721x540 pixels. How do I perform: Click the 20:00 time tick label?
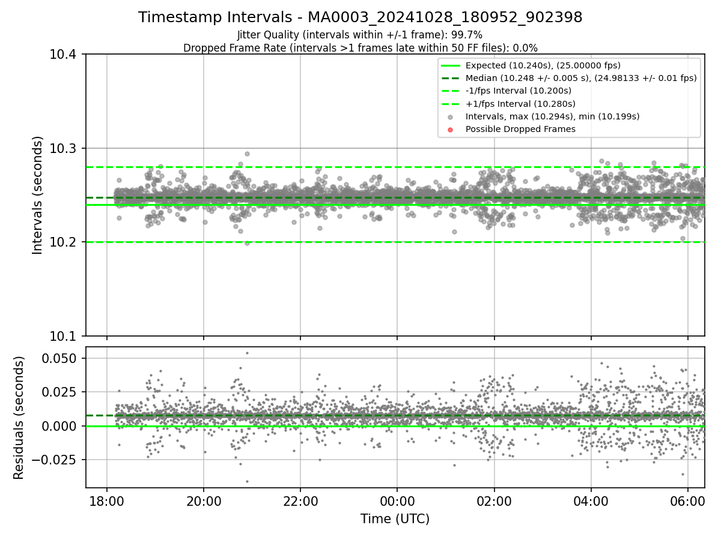[x=204, y=500]
